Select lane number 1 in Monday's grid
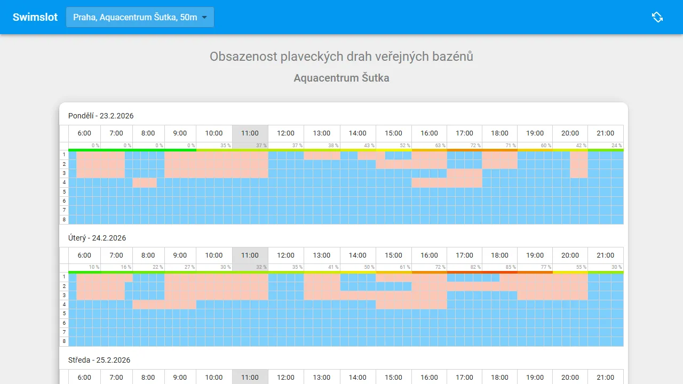This screenshot has height=384, width=683. [x=63, y=154]
